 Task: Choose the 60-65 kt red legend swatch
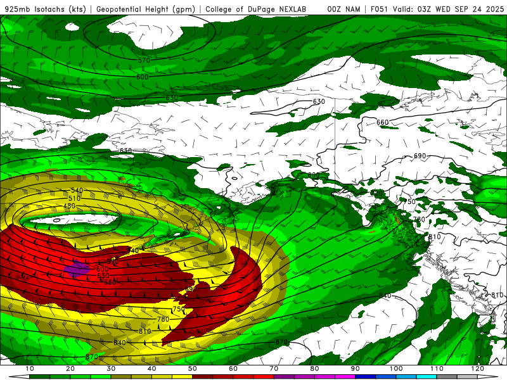click(243, 377)
